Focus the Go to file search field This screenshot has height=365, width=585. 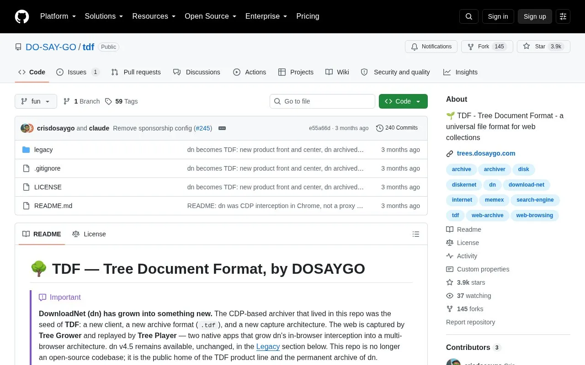coord(322,101)
